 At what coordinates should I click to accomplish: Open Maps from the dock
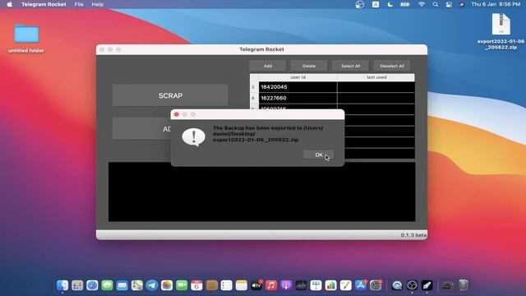137,285
